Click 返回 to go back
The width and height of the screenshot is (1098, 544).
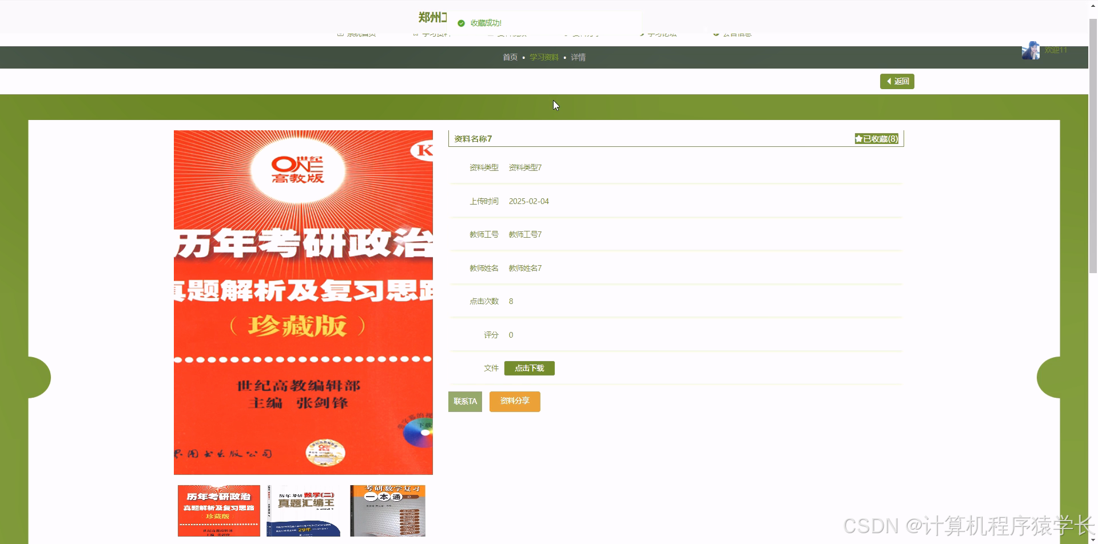pos(897,81)
